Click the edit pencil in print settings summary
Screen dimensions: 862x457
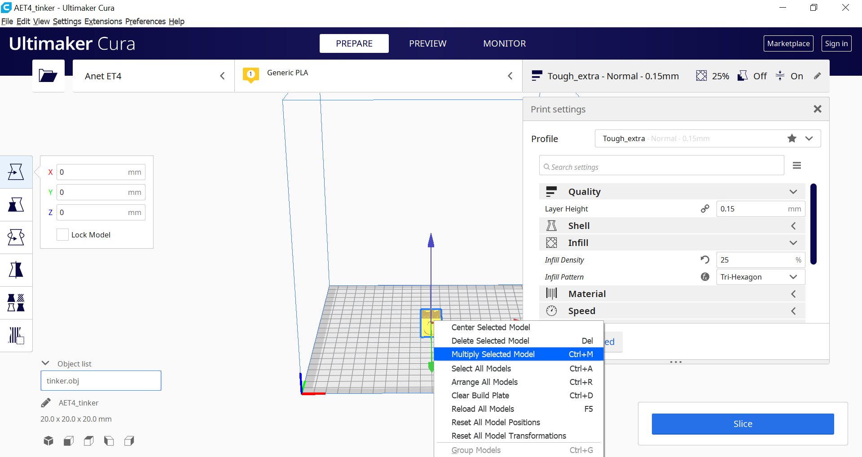pyautogui.click(x=818, y=76)
